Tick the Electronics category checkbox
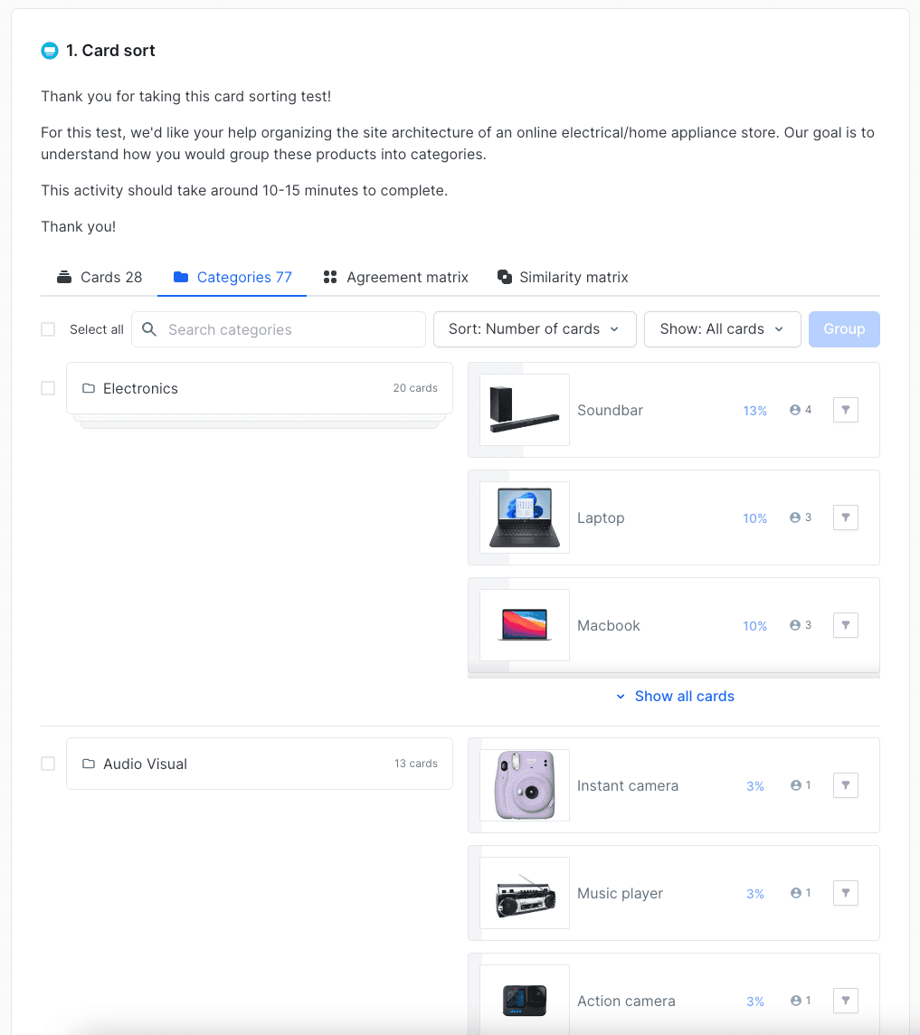Image resolution: width=920 pixels, height=1035 pixels. [x=48, y=388]
